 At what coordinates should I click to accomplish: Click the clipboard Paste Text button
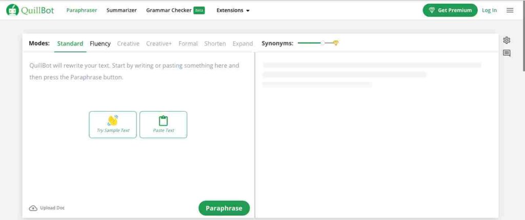coord(164,124)
